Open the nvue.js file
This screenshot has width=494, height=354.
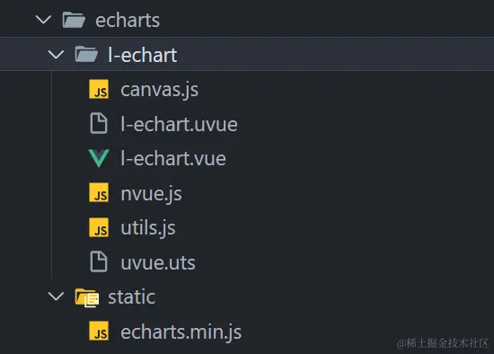click(x=151, y=193)
